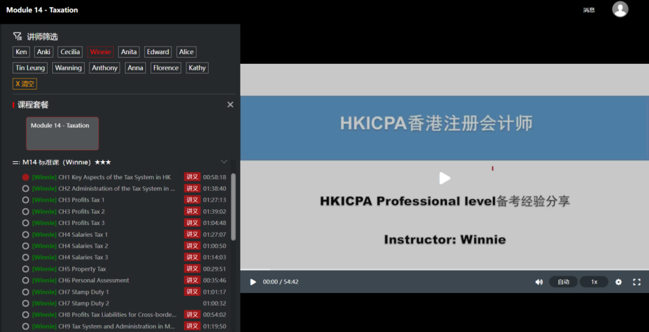The width and height of the screenshot is (649, 332).
Task: Filter by instructor Anki
Action: click(x=43, y=52)
